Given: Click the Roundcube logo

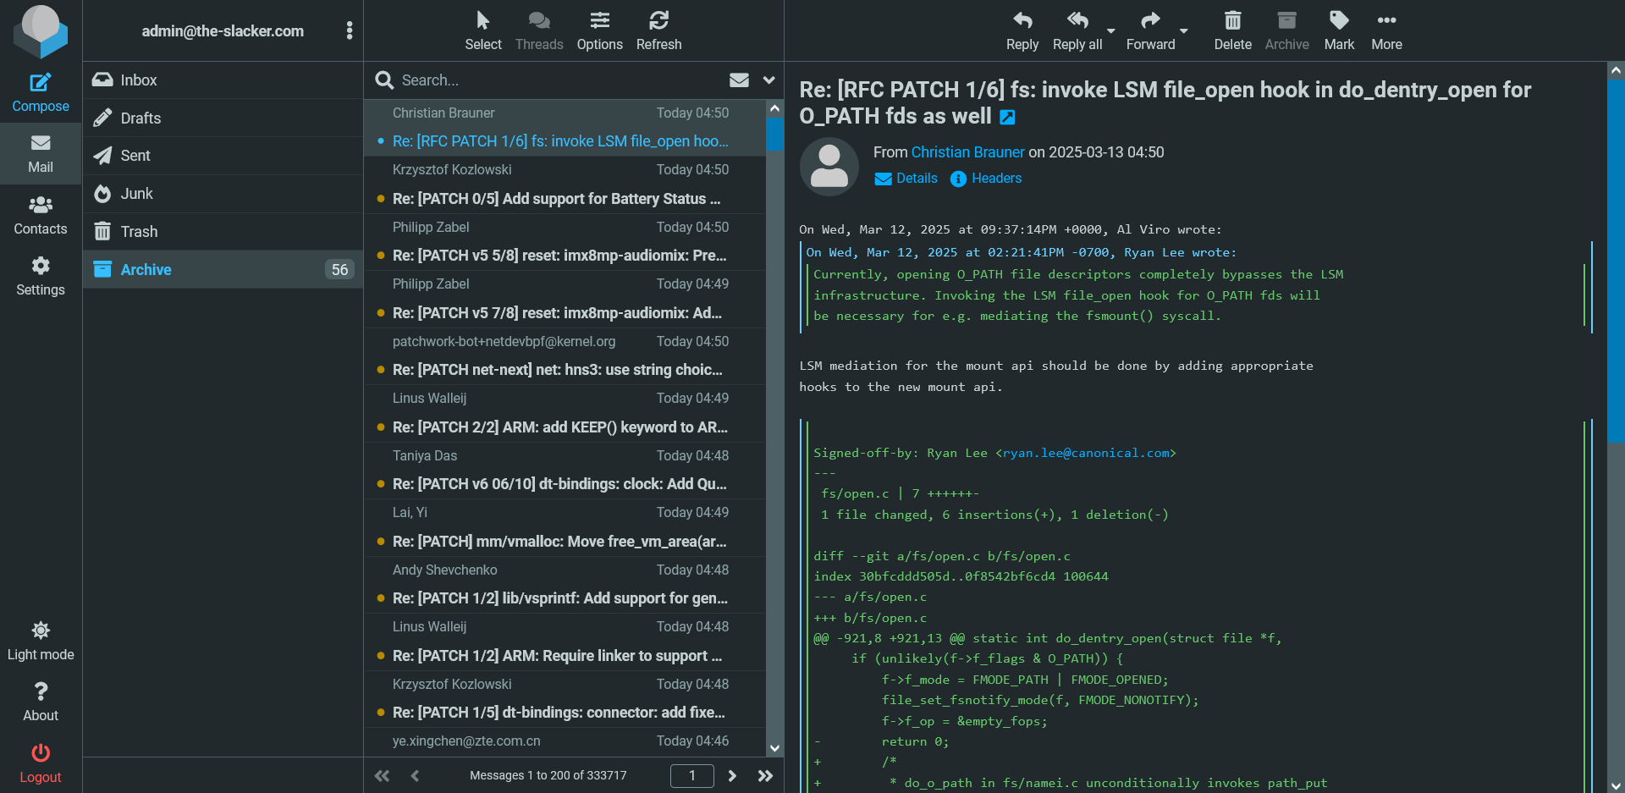Looking at the screenshot, I should [x=41, y=30].
